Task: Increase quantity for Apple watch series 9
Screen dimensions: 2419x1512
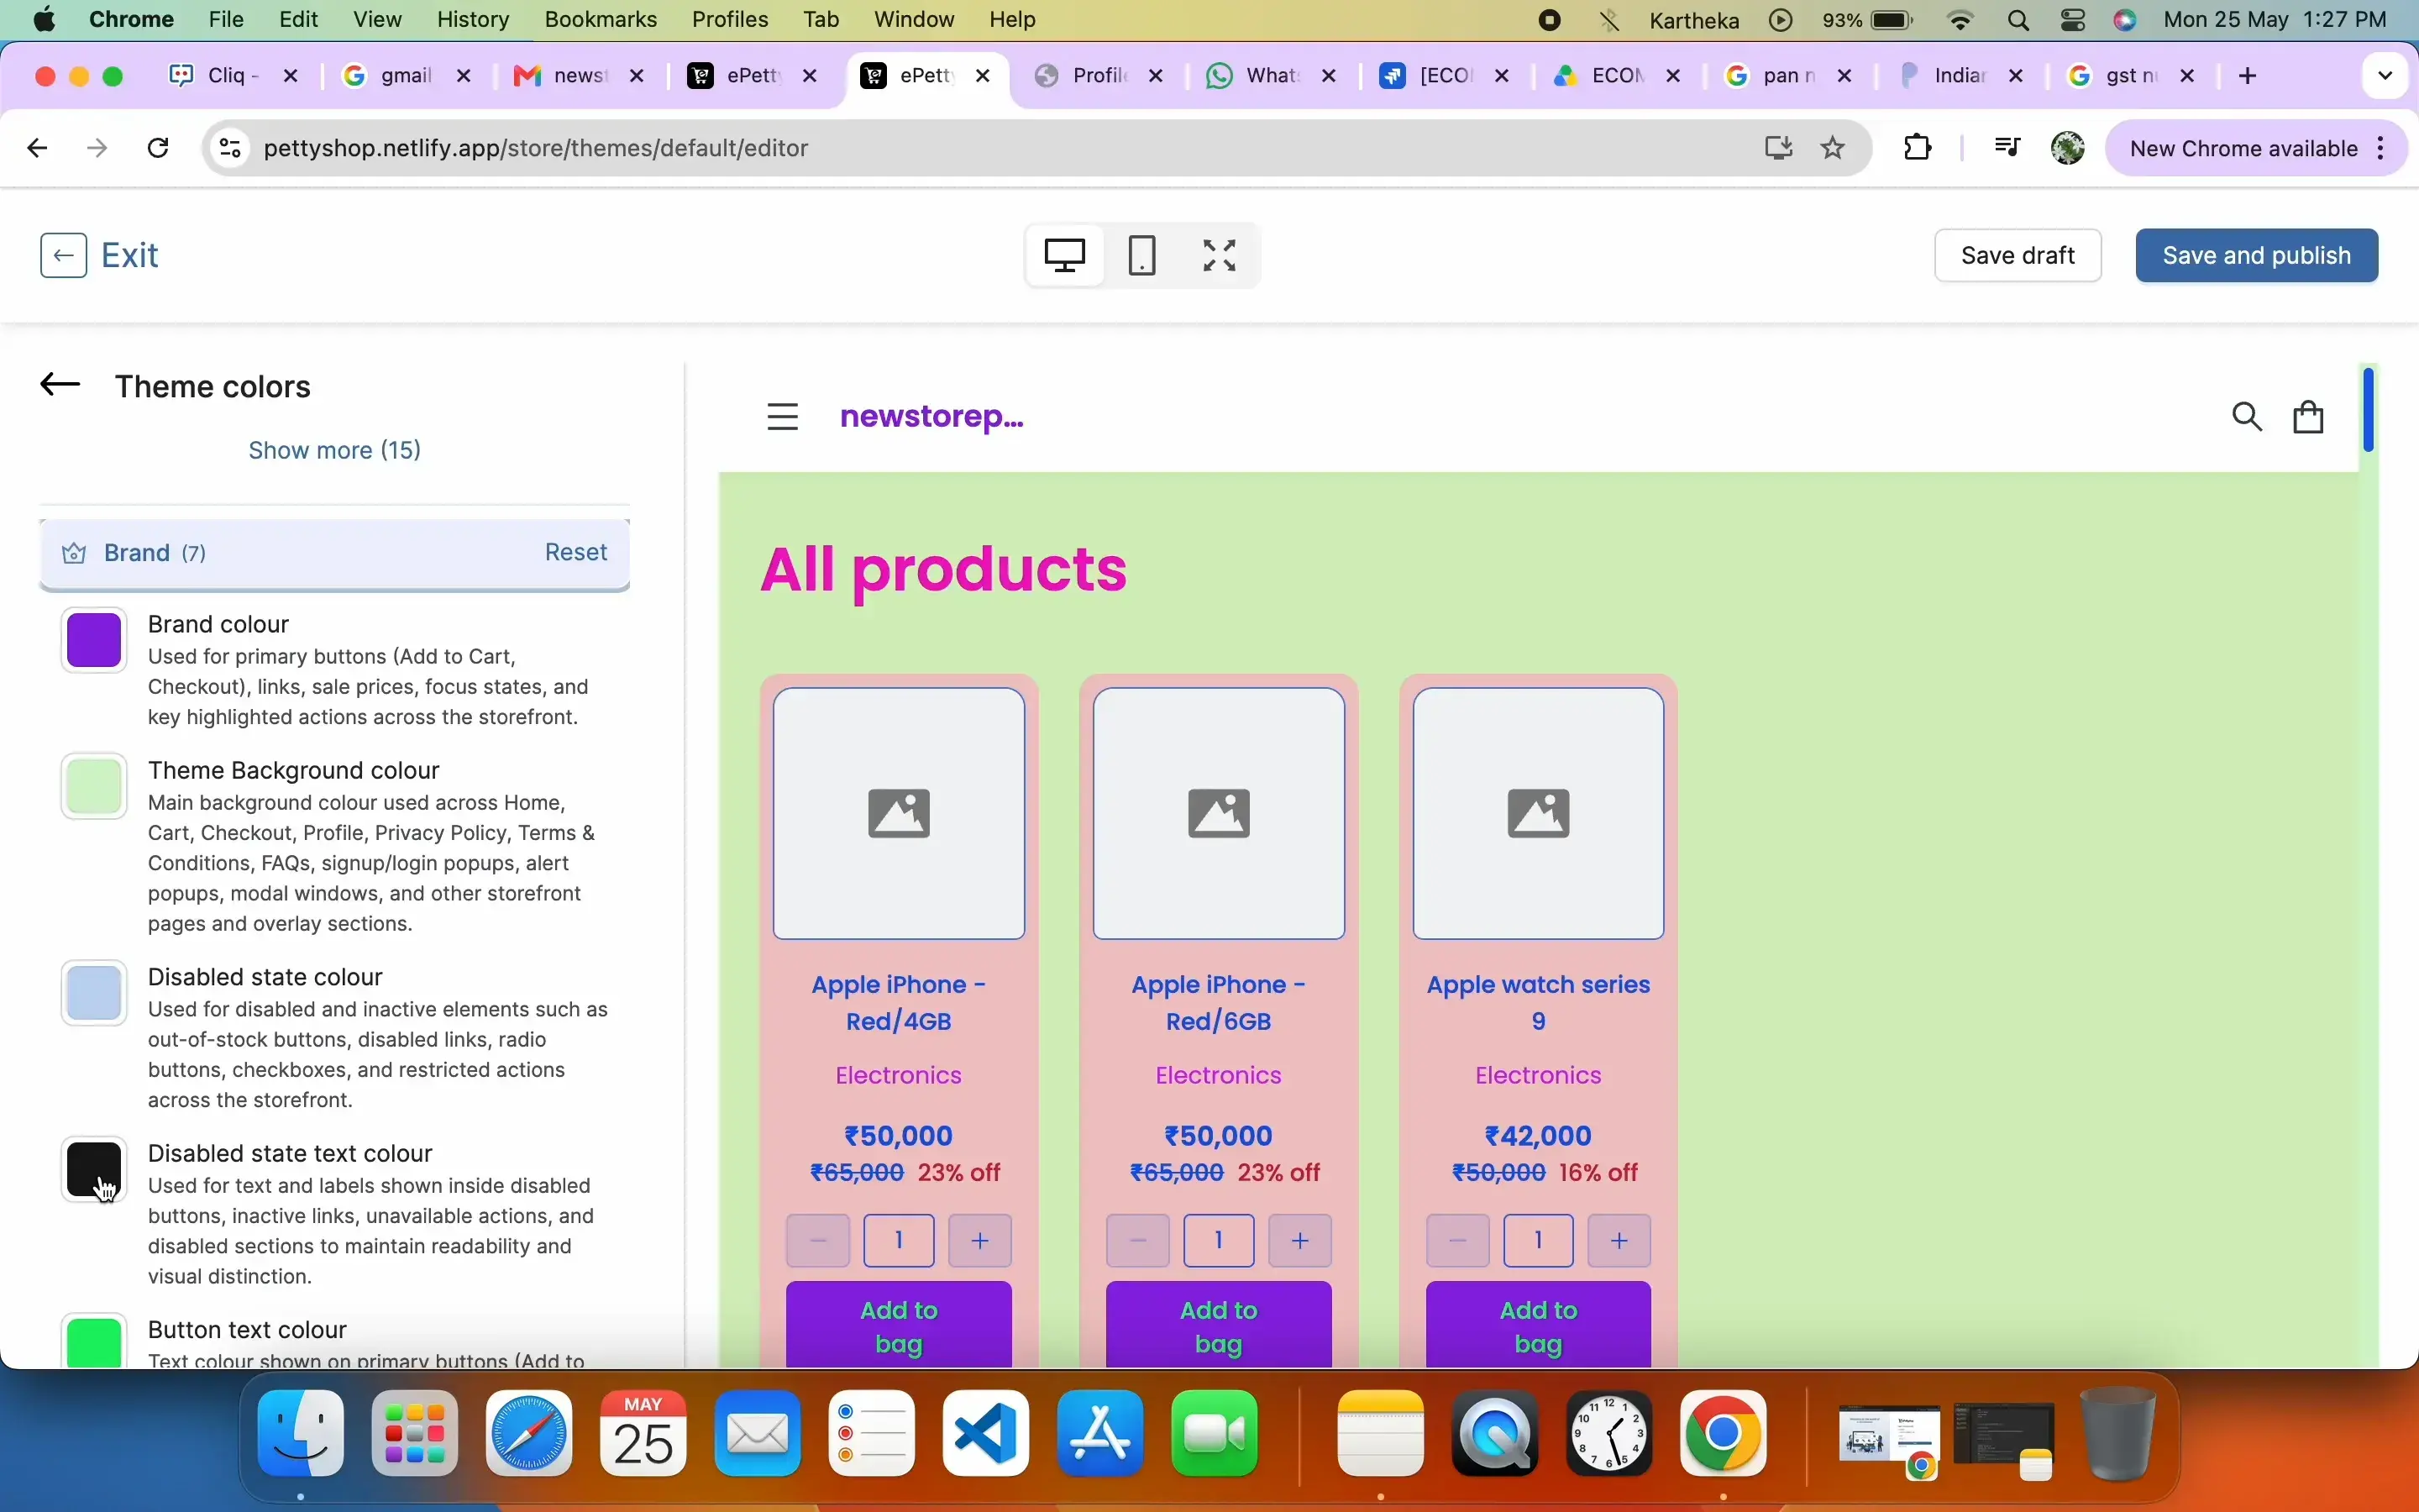Action: [1620, 1242]
